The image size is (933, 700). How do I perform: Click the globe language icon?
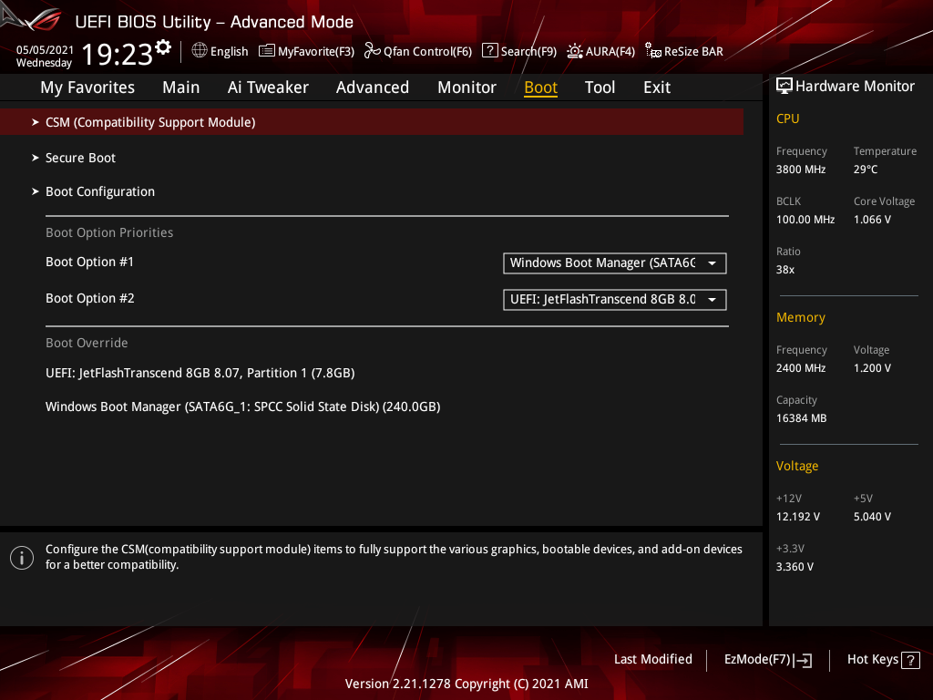[x=200, y=51]
